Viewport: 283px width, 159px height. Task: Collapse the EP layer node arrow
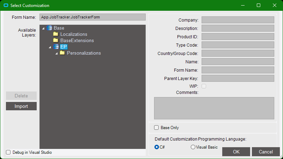[x=50, y=47]
